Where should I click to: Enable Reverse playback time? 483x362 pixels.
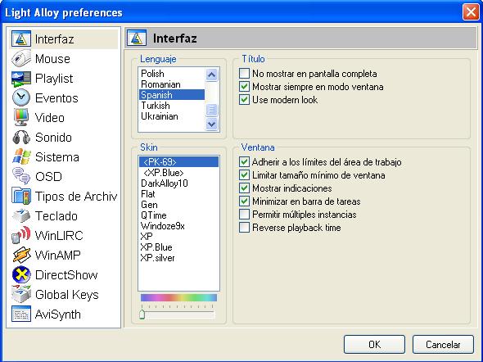[x=244, y=228]
